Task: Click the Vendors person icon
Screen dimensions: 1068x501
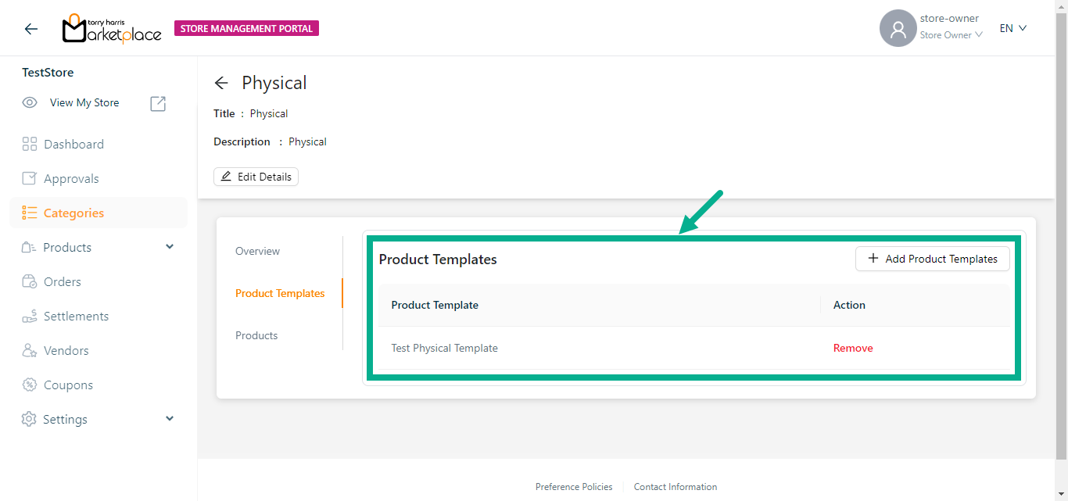Action: 30,350
